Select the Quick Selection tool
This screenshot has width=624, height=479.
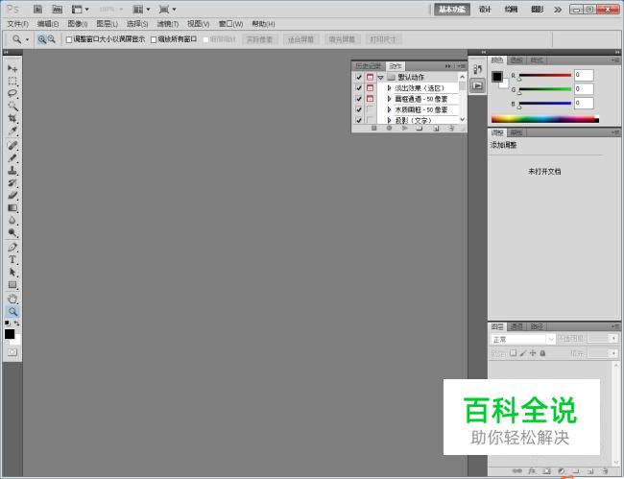12,106
